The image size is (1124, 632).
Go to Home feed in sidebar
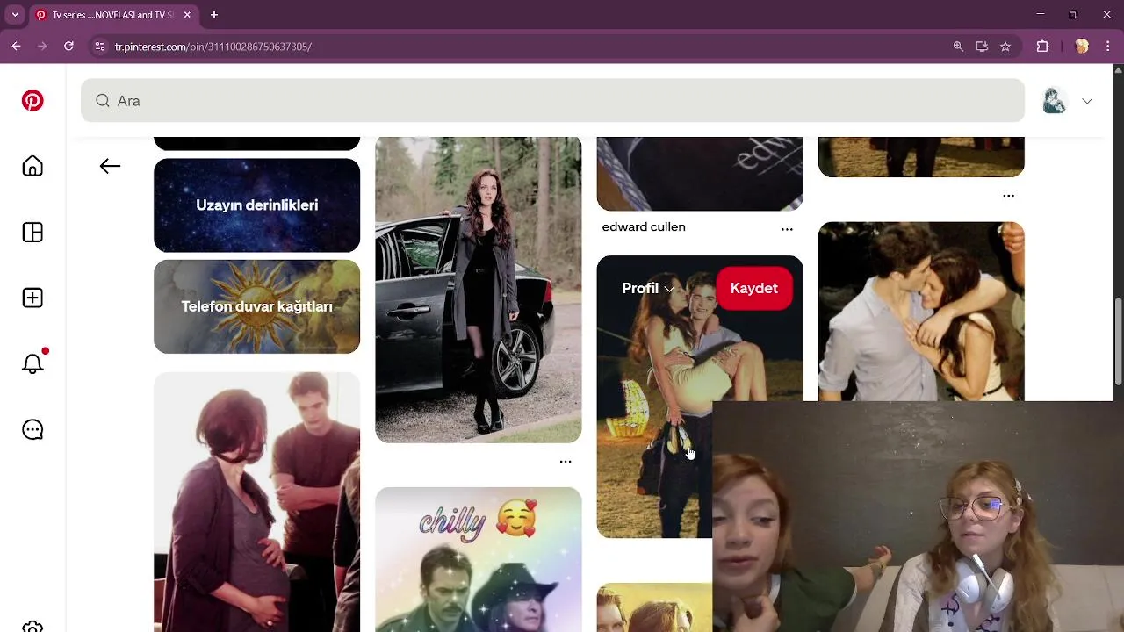[x=32, y=167]
